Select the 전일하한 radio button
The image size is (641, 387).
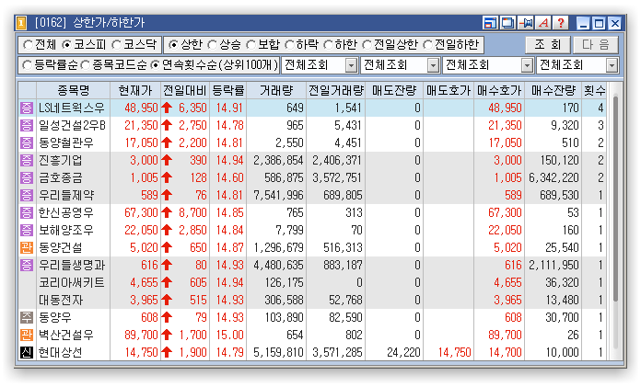coord(427,45)
